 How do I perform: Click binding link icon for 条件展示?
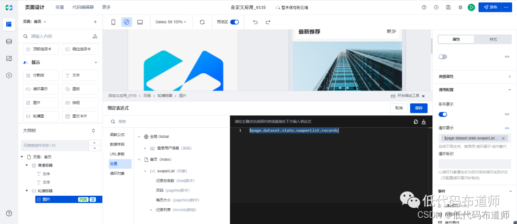(507, 114)
